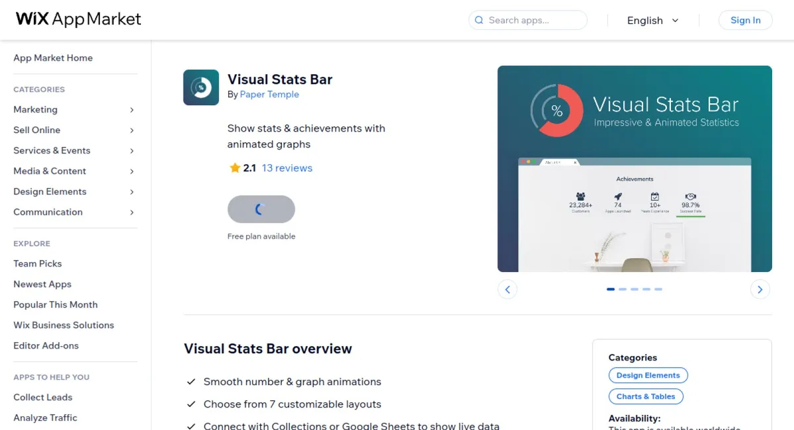The width and height of the screenshot is (794, 430).
Task: Open search with the magnifying glass icon
Action: pyautogui.click(x=478, y=21)
